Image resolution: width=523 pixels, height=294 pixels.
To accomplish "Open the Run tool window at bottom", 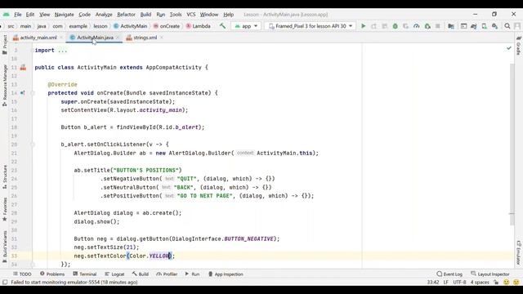I will pos(193,274).
